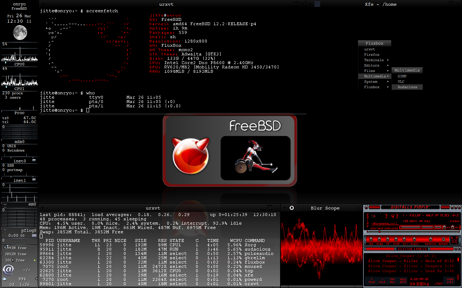Adjust the Audacious volume slider knob
Screen dimensions: 462x288
click(x=421, y=227)
